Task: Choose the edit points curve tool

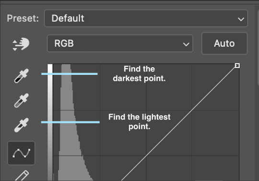Action: tap(21, 153)
